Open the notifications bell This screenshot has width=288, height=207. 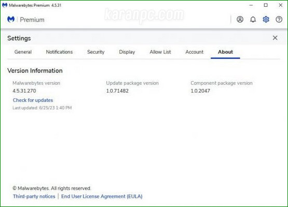pos(253,19)
